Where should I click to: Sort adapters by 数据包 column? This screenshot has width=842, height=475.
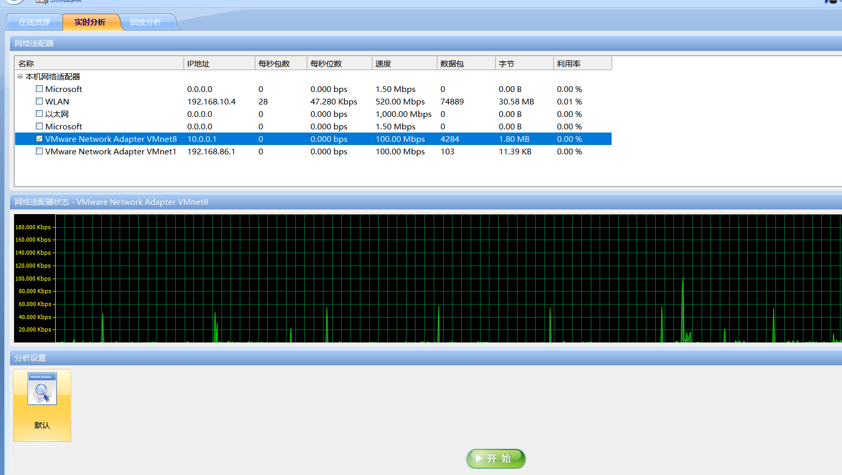coord(466,63)
